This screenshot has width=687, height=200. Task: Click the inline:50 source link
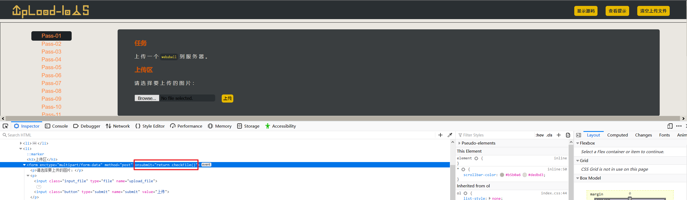click(557, 169)
